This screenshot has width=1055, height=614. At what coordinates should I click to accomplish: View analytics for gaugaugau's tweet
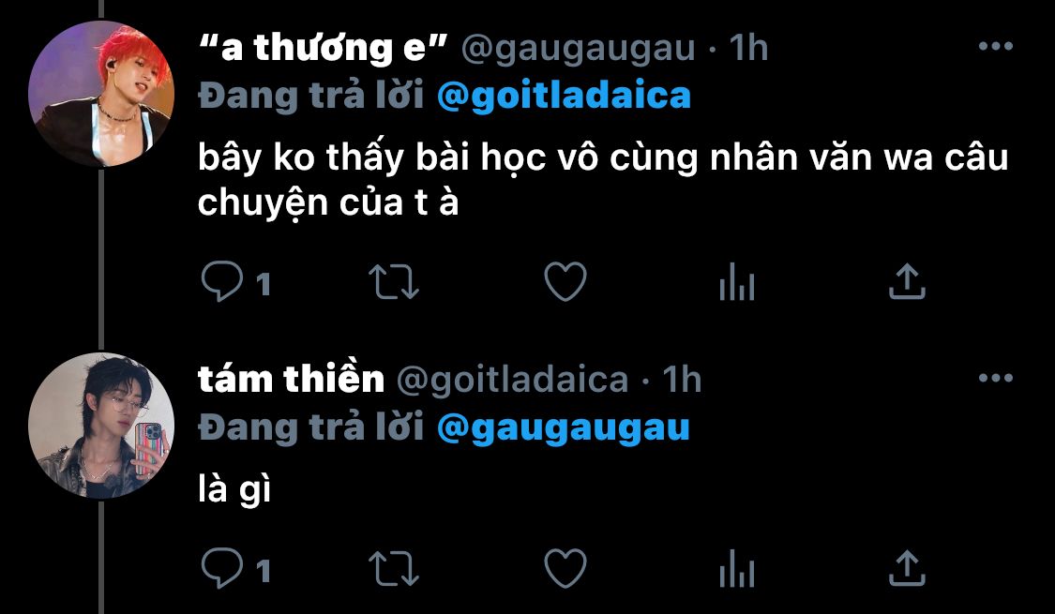[x=737, y=281]
